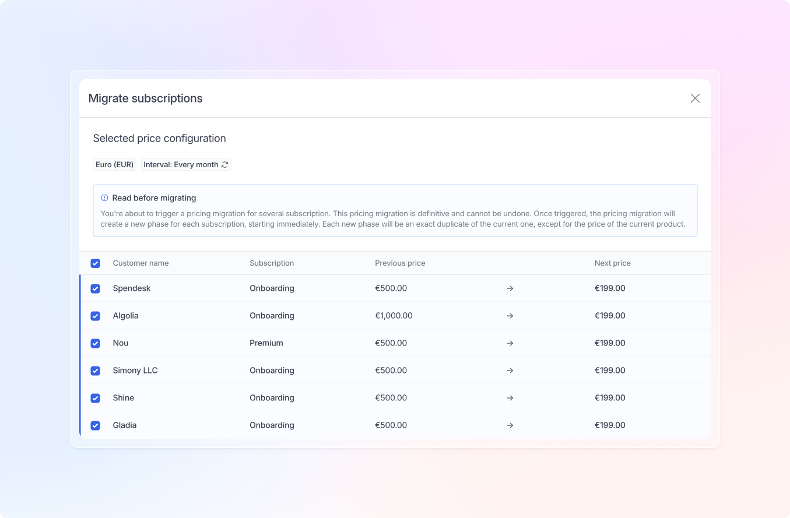Click Onboarding subscription in Gladia row
790x518 pixels.
click(272, 425)
